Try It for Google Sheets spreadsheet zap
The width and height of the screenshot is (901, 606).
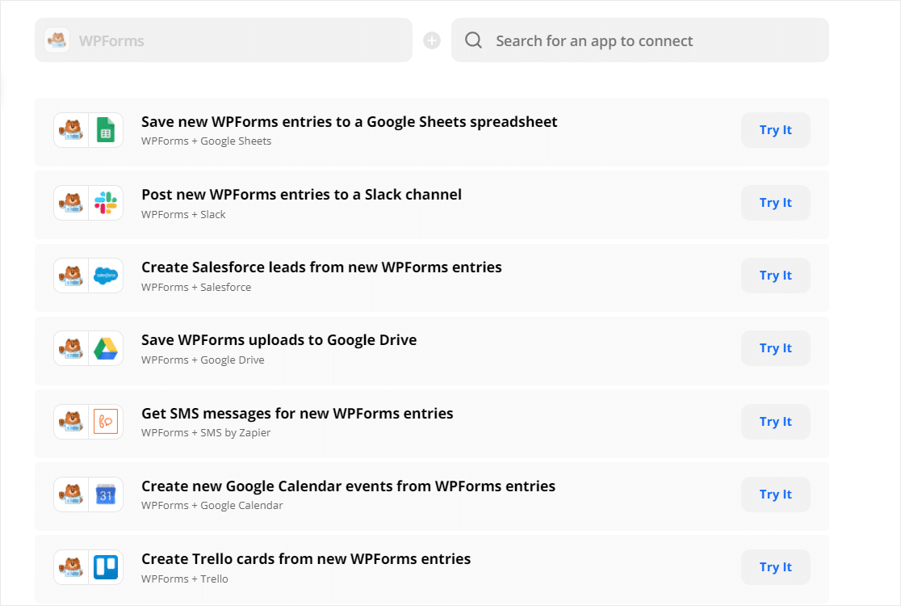click(x=775, y=130)
